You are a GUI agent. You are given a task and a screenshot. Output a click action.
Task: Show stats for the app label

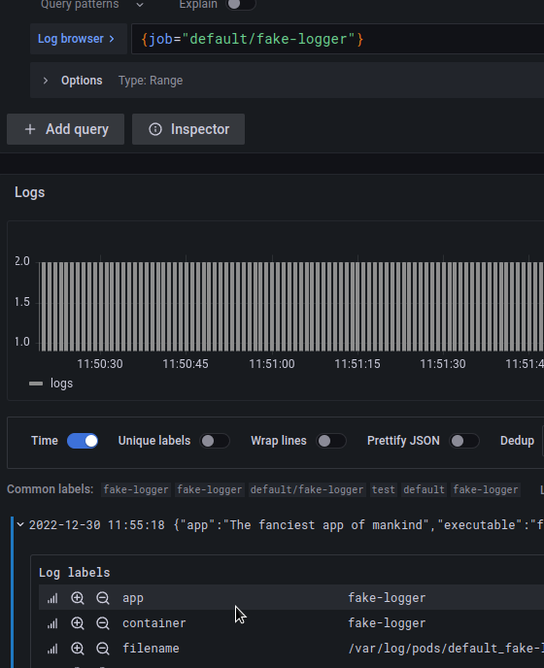[x=52, y=598]
